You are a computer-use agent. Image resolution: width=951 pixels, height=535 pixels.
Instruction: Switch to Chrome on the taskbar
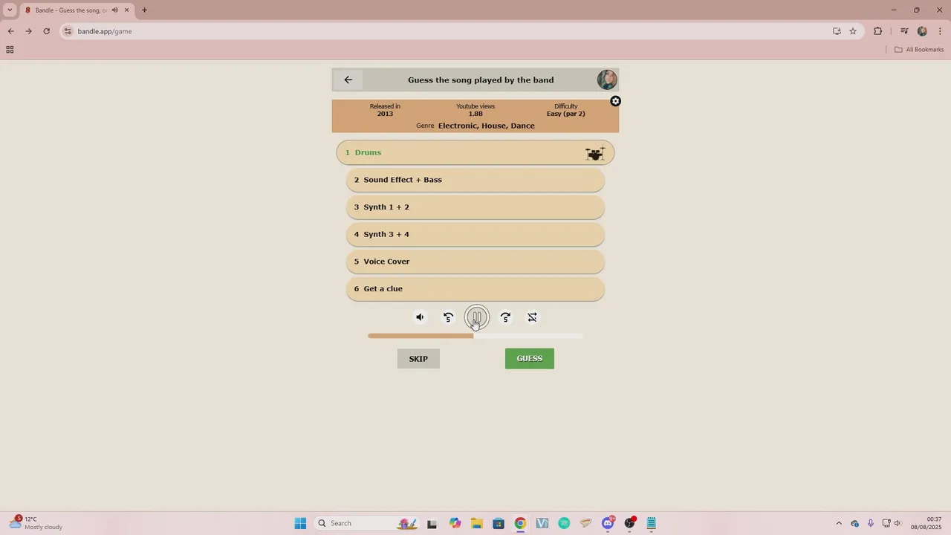coord(520,523)
